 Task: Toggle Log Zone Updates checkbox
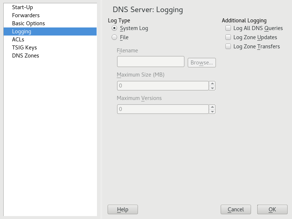(x=228, y=37)
